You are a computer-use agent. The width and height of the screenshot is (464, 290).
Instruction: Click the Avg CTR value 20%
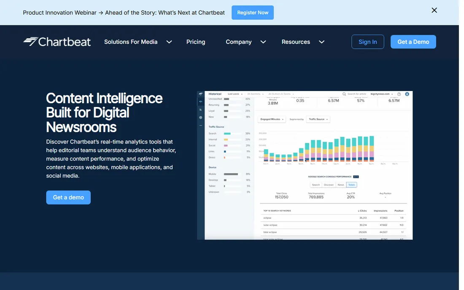tap(351, 197)
